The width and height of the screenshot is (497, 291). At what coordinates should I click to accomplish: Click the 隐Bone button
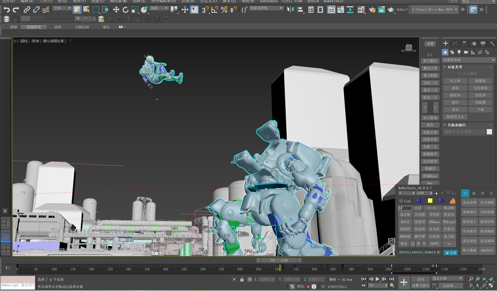pos(434,222)
